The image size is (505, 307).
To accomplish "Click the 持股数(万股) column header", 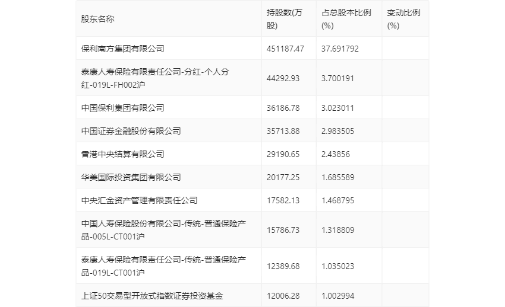I will [x=285, y=19].
